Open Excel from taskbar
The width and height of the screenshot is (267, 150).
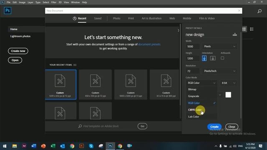[x=53, y=146]
